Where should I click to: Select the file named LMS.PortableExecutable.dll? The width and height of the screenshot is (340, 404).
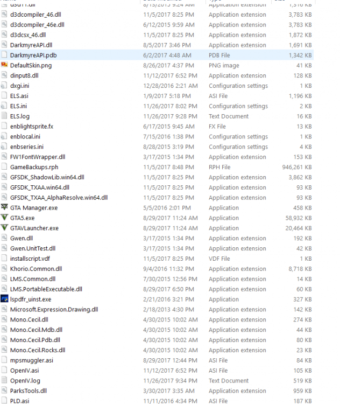click(46, 289)
